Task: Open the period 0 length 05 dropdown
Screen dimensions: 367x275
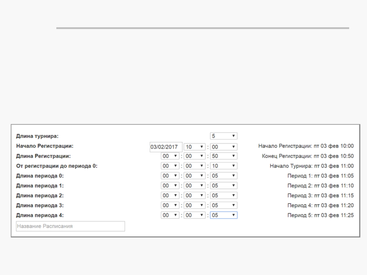Action: (224, 176)
